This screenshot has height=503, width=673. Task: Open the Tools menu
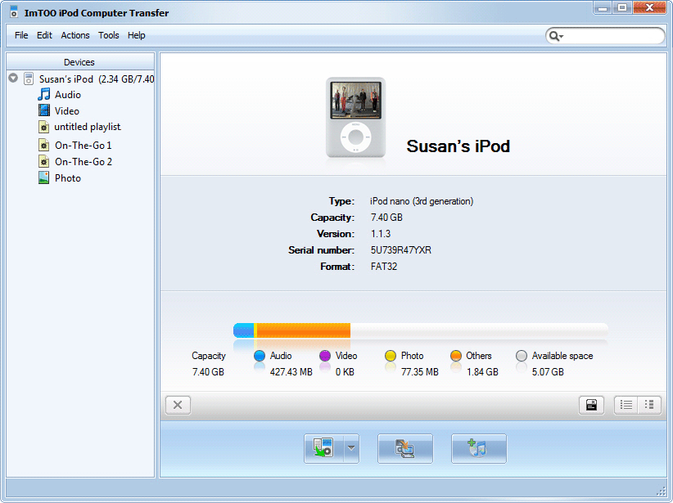click(109, 35)
